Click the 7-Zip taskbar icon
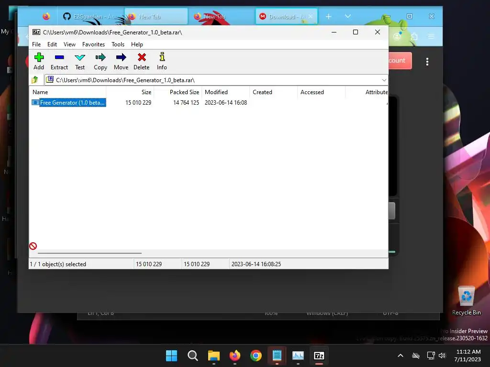490x367 pixels. point(319,356)
